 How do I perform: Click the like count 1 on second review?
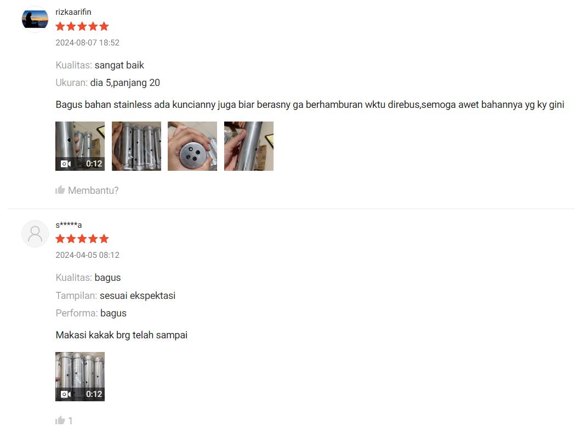point(70,420)
